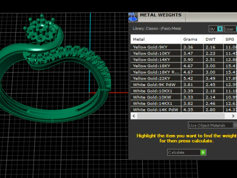The height and width of the screenshot is (178, 237).
Task: Click the 2.80 DWT value
Action: click(x=210, y=110)
